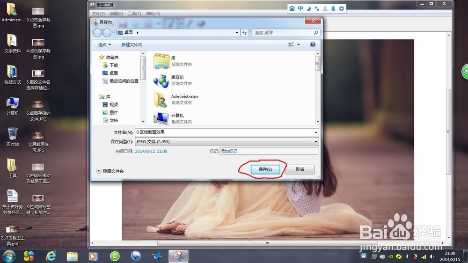The height and width of the screenshot is (263, 468).
Task: Click the Baidu paw icon in IME bar
Action: tap(292, 8)
